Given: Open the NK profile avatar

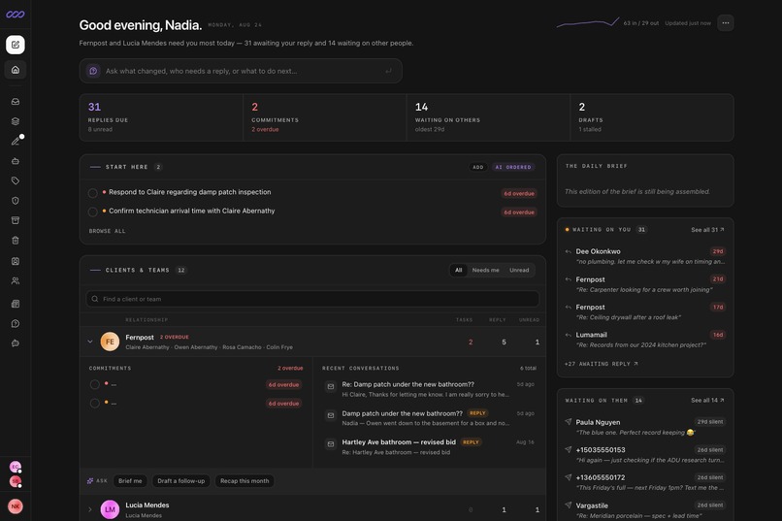Looking at the screenshot, I should pos(16,506).
